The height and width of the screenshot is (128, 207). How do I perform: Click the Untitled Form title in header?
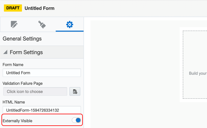click(39, 8)
